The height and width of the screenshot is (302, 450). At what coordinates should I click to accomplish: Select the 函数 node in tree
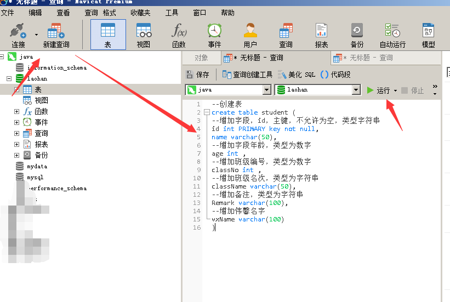(x=41, y=111)
